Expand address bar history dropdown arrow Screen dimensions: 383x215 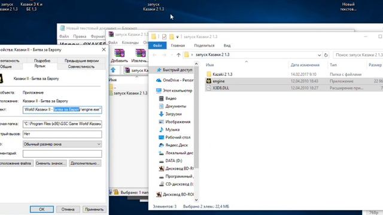[x=319, y=55]
